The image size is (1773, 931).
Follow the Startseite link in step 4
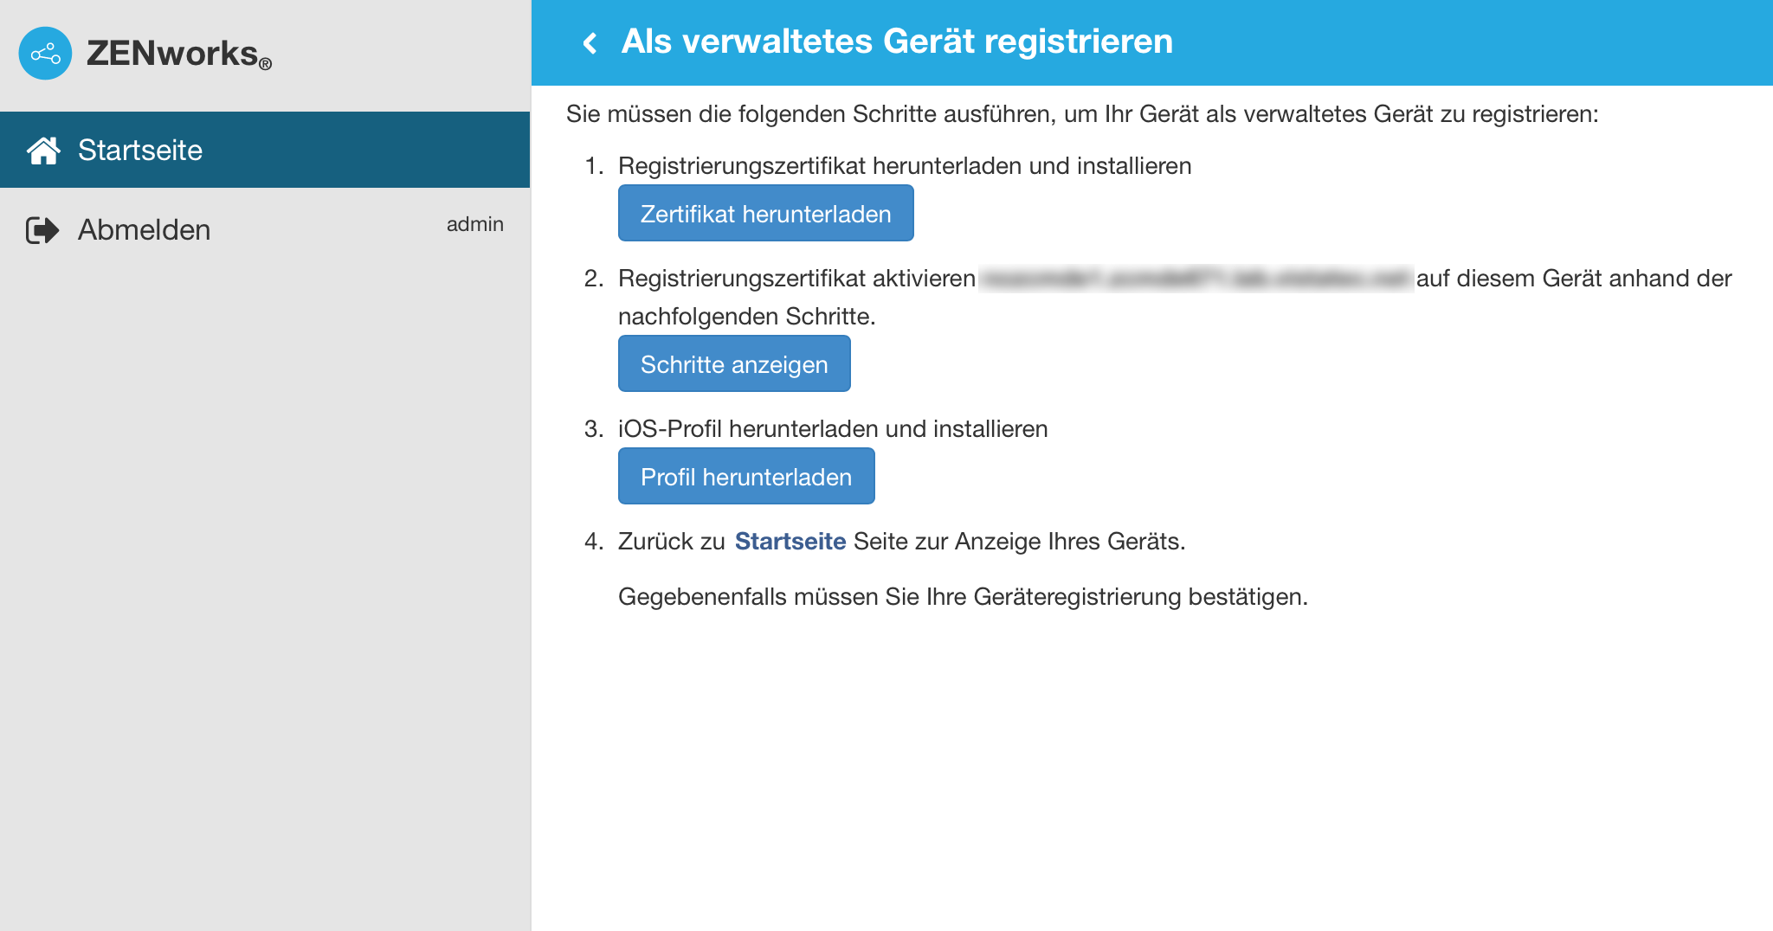coord(790,542)
